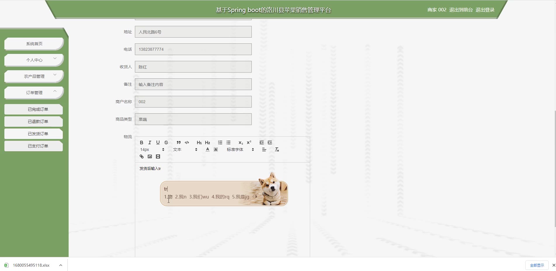Open the 文本 heading style dropdown
The width and height of the screenshot is (556, 271).
pos(185,149)
